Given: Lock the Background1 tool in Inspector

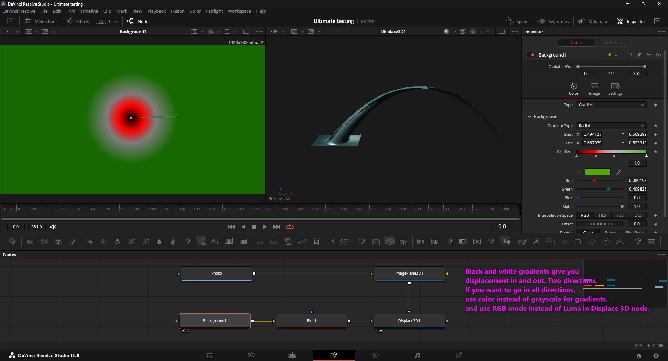Looking at the screenshot, I should point(649,55).
